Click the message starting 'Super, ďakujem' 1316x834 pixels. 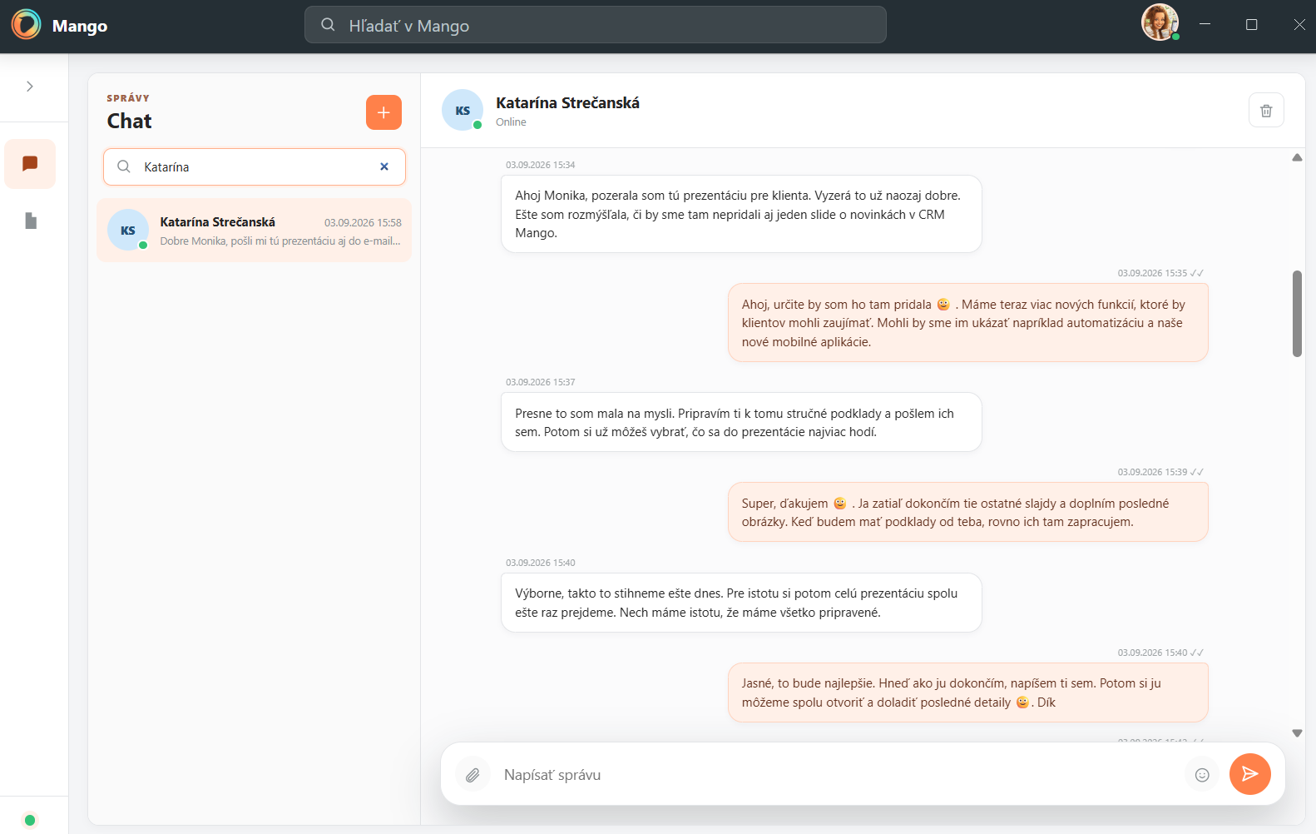(x=968, y=513)
